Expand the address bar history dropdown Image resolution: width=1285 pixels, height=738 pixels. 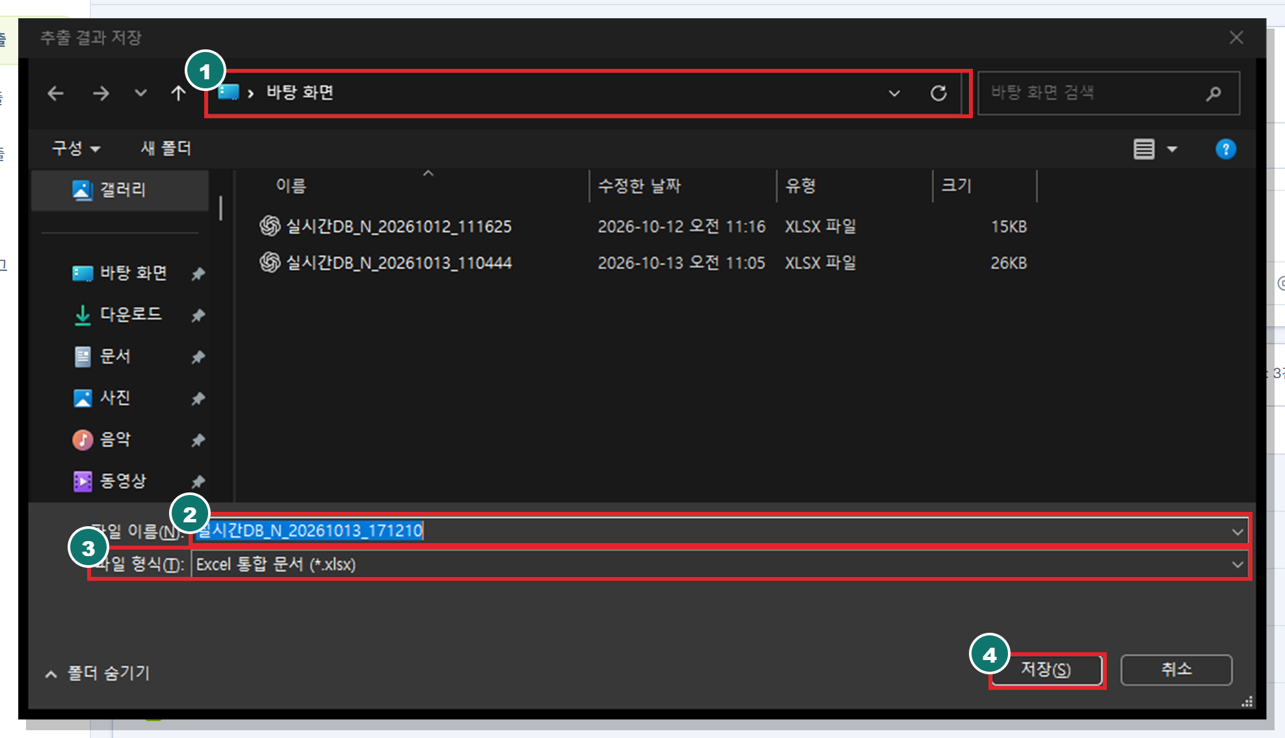894,94
